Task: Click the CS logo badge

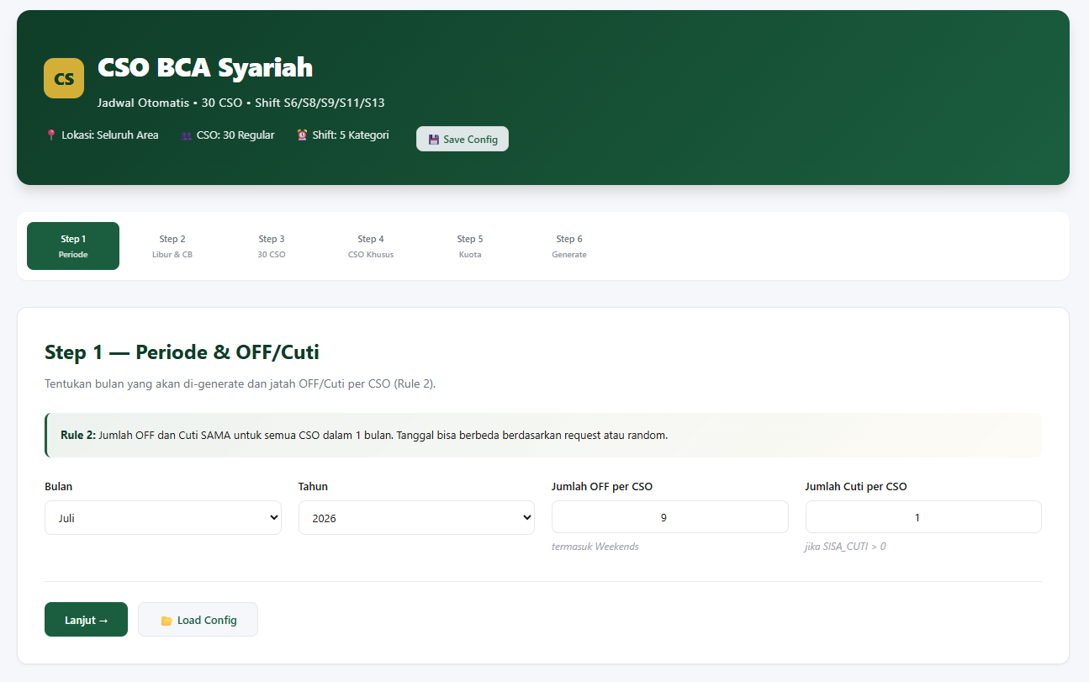Action: pyautogui.click(x=64, y=78)
